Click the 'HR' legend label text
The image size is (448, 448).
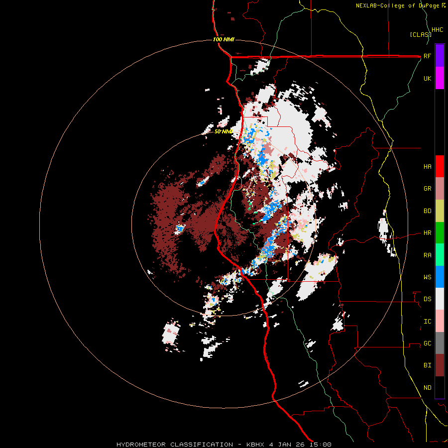coord(427,233)
